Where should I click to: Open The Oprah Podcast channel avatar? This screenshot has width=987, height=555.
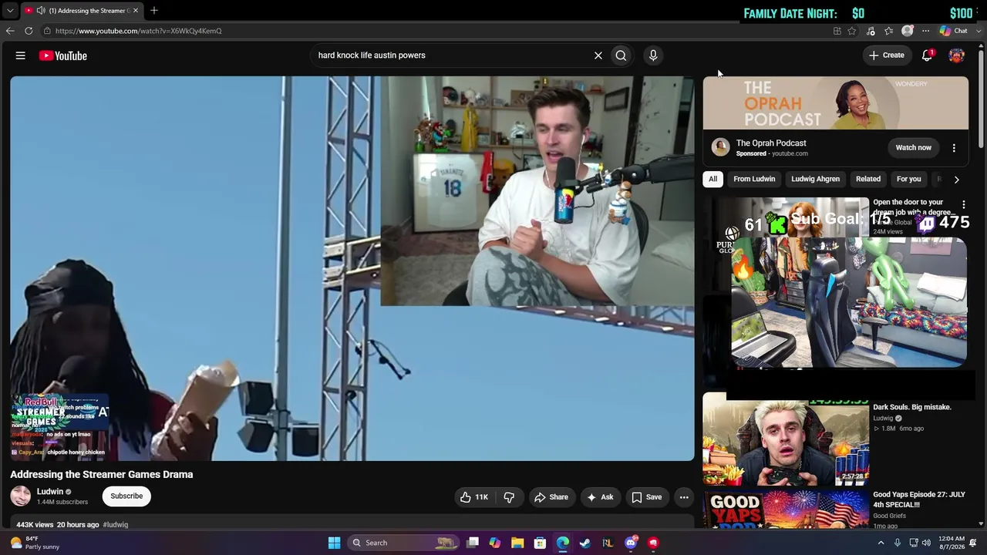tap(720, 147)
